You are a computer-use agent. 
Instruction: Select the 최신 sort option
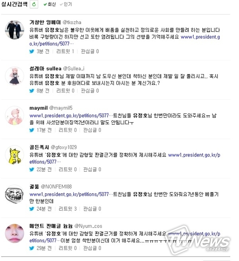(x=49, y=4)
